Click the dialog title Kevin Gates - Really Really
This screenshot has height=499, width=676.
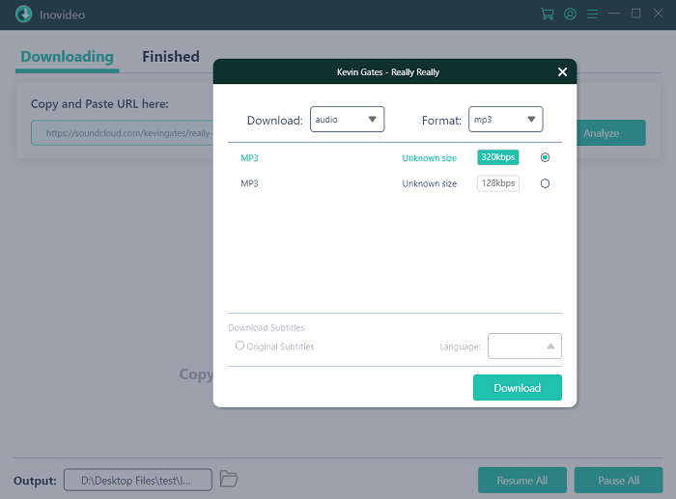(388, 72)
